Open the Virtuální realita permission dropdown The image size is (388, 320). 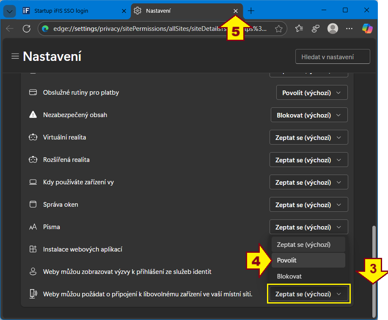(x=308, y=137)
